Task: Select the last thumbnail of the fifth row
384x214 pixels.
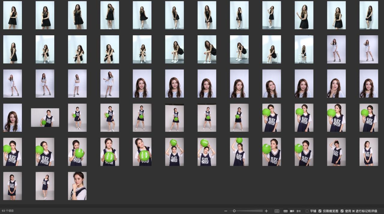Action: [x=369, y=152]
